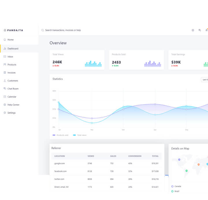Open the Help Center link
The image size is (208, 200).
point(13,105)
